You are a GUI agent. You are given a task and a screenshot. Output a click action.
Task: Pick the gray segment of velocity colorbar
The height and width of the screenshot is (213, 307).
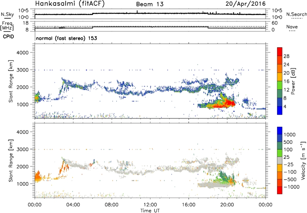[280, 160]
